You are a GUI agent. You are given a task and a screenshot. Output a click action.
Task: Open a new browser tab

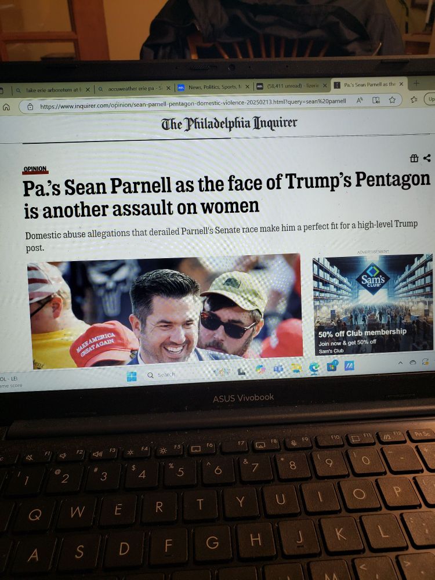(x=416, y=84)
